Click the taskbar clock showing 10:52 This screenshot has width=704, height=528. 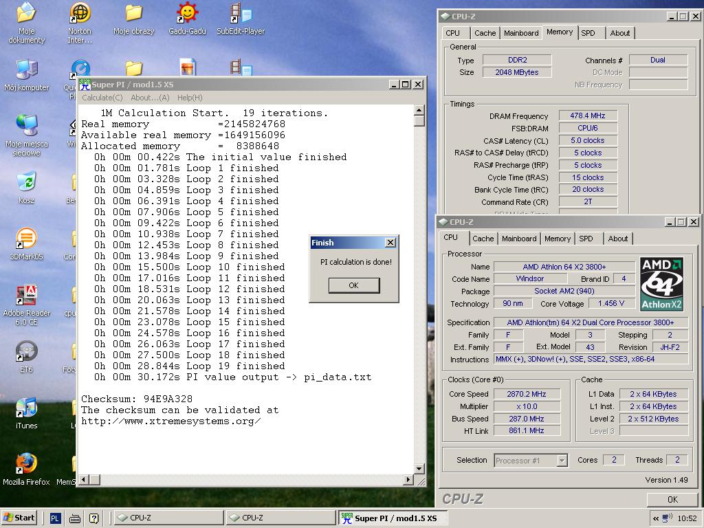click(x=687, y=518)
